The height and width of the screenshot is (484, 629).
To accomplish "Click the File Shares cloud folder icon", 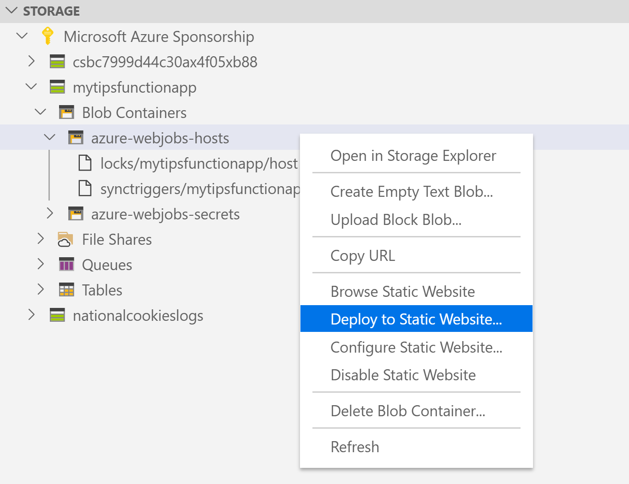I will tap(66, 239).
